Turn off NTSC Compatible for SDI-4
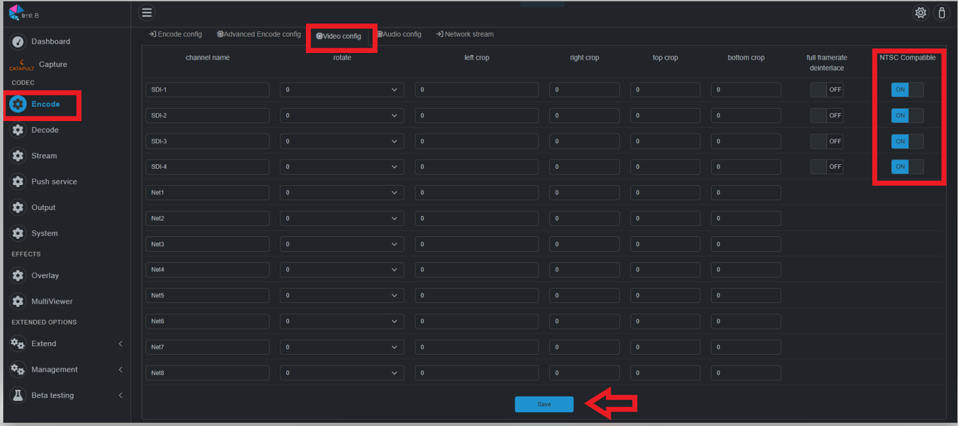This screenshot has height=426, width=958. click(x=907, y=166)
